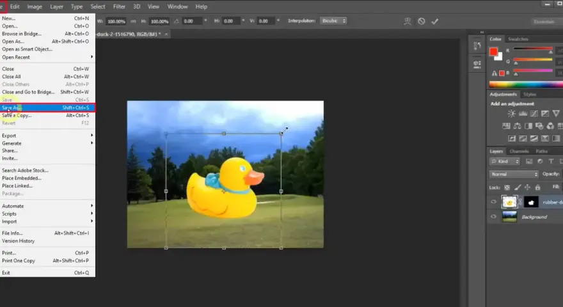Image resolution: width=563 pixels, height=307 pixels.
Task: Add a Gradient Map adjustment
Action: pos(556,138)
